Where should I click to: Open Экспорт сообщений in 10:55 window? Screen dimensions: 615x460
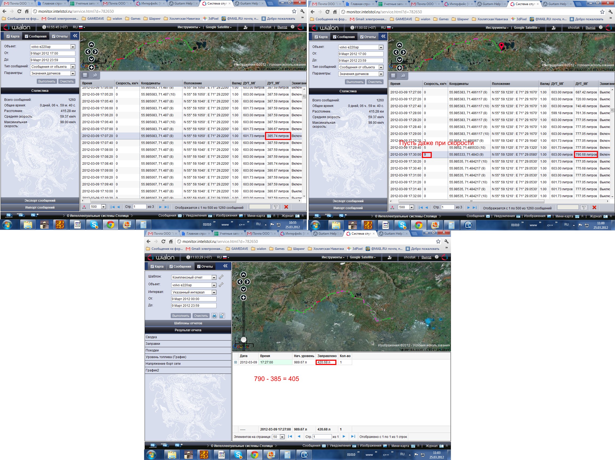(40, 201)
